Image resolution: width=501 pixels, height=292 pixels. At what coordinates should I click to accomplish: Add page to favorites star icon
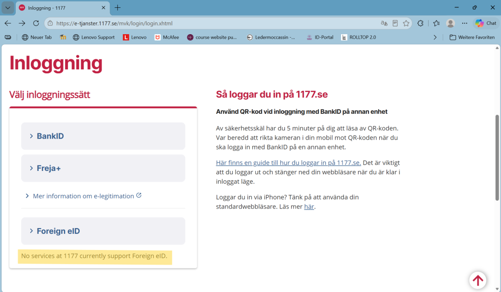coord(406,23)
